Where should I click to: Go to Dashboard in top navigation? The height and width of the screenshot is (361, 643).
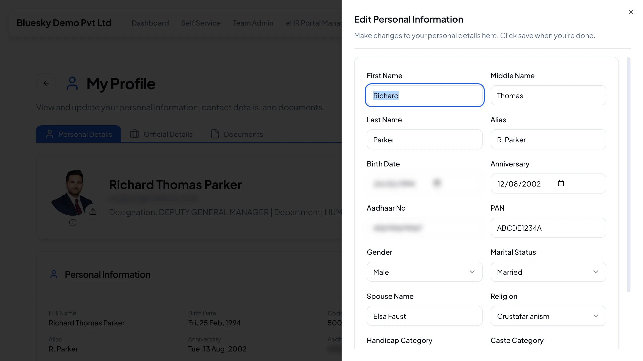[150, 23]
